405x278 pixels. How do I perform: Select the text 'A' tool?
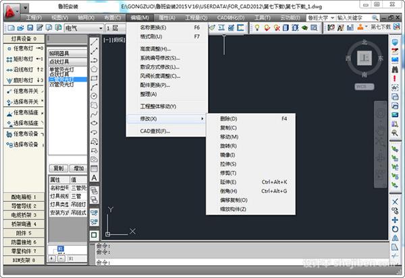94,178
